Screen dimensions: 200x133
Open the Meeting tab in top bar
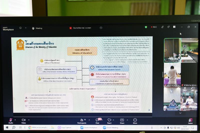click(x=37, y=28)
